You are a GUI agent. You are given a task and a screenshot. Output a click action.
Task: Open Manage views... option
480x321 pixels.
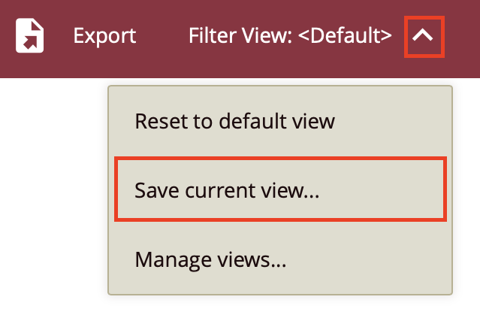[x=211, y=260]
